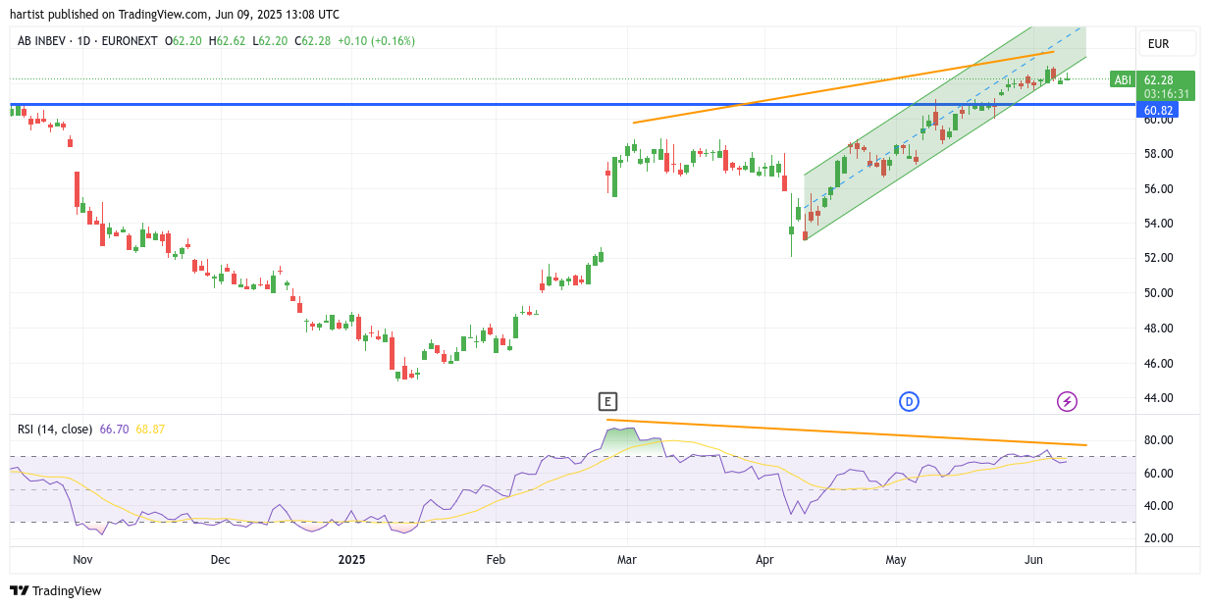Select the green ABI symbol label
The height and width of the screenshot is (608, 1210).
coord(1123,80)
